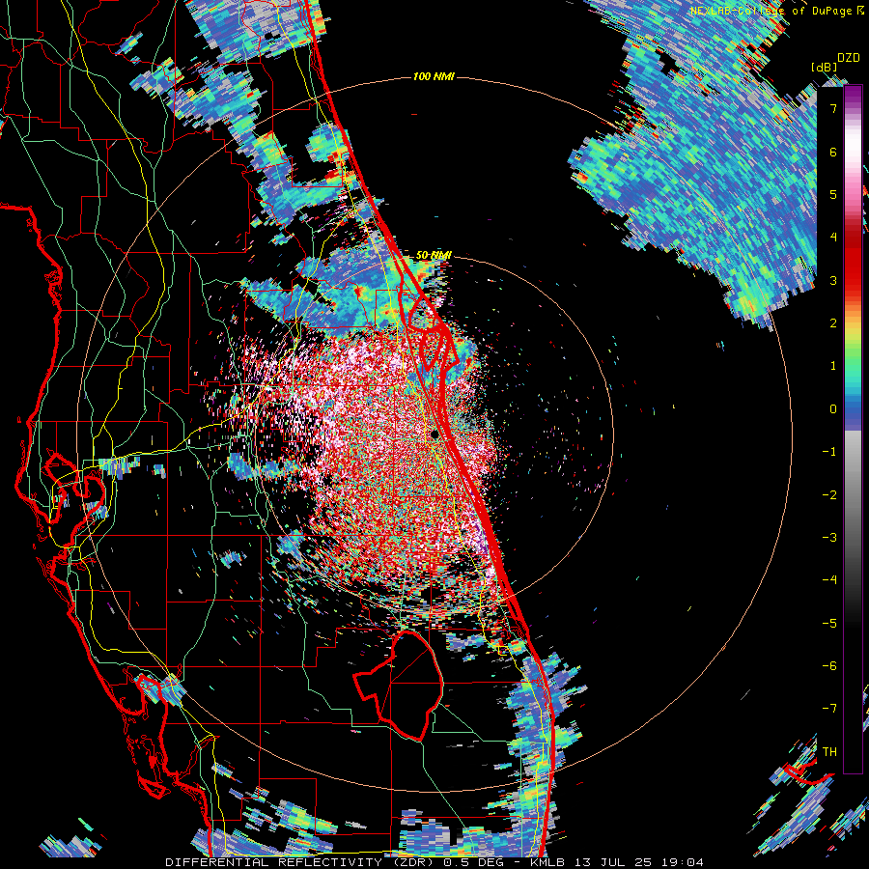Viewport: 869px width, 869px height.
Task: Click the "2" value on the dB scale
Action: [x=833, y=323]
